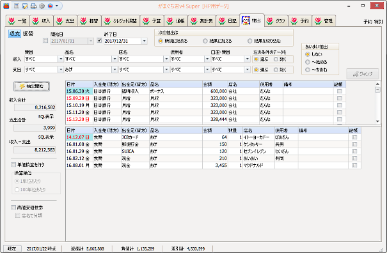Image resolution: width=387 pixels, height=253 pixels.
Task: Click the calculator icon in quick toolbar
Action: (16, 6)
